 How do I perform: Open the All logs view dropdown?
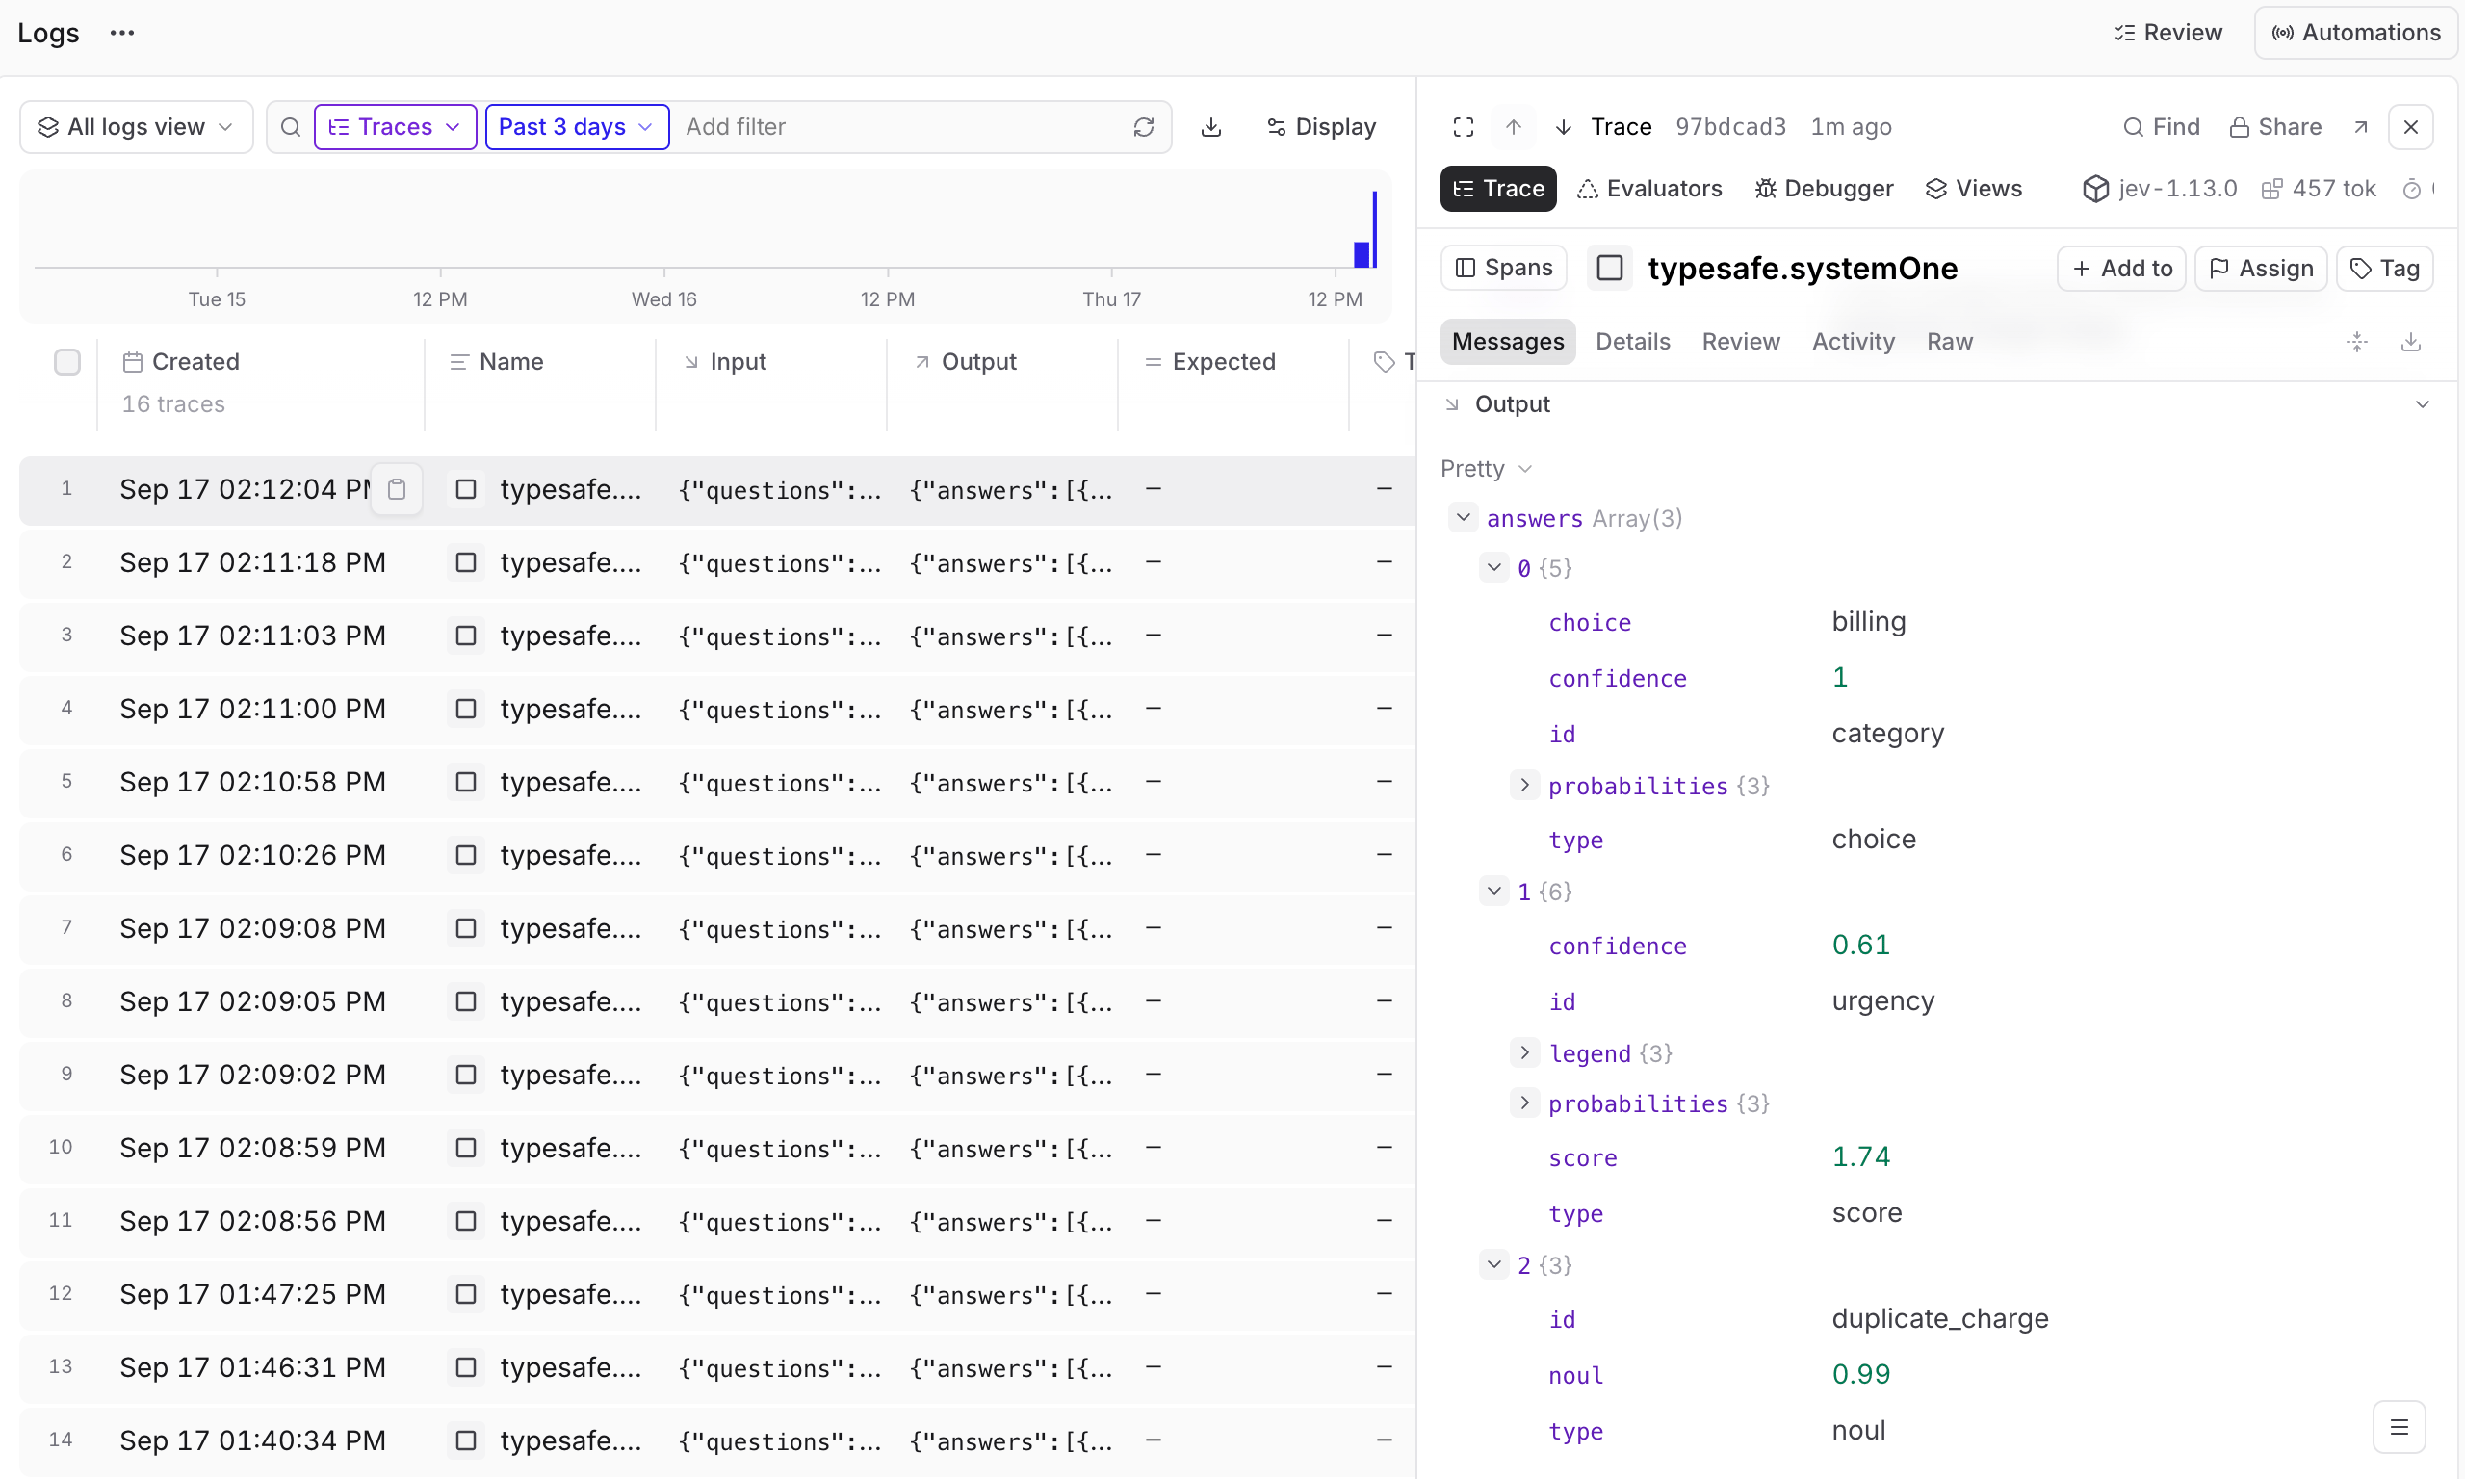tap(137, 127)
